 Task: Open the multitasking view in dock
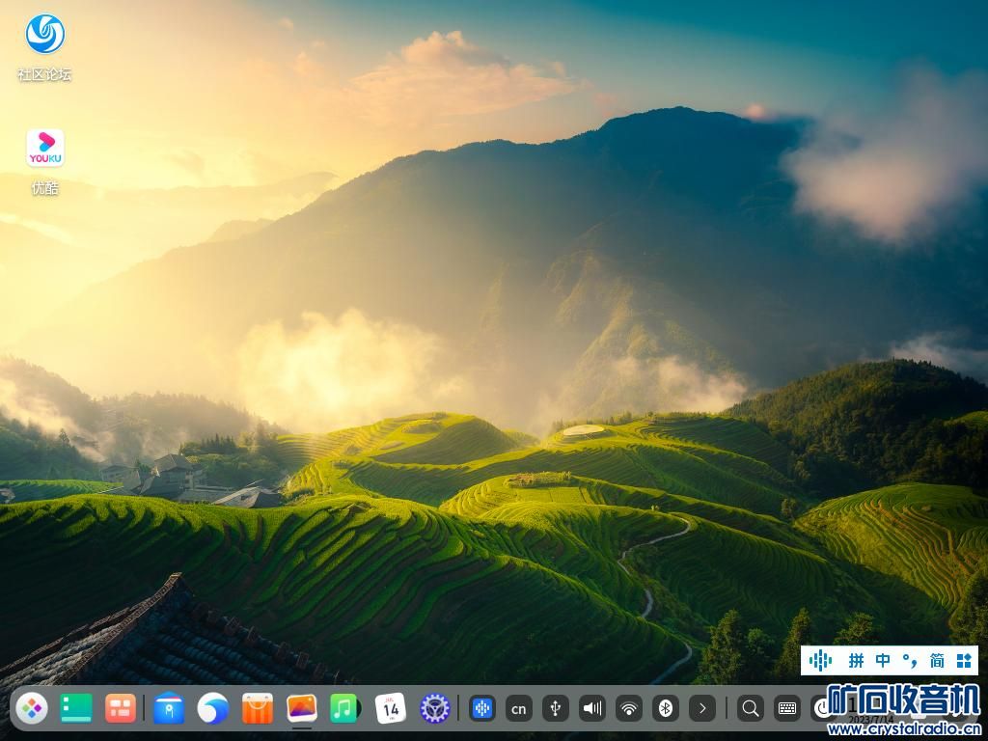pyautogui.click(x=121, y=709)
